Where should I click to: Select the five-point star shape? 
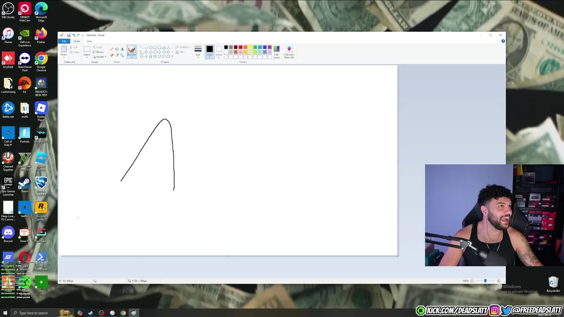(x=151, y=56)
